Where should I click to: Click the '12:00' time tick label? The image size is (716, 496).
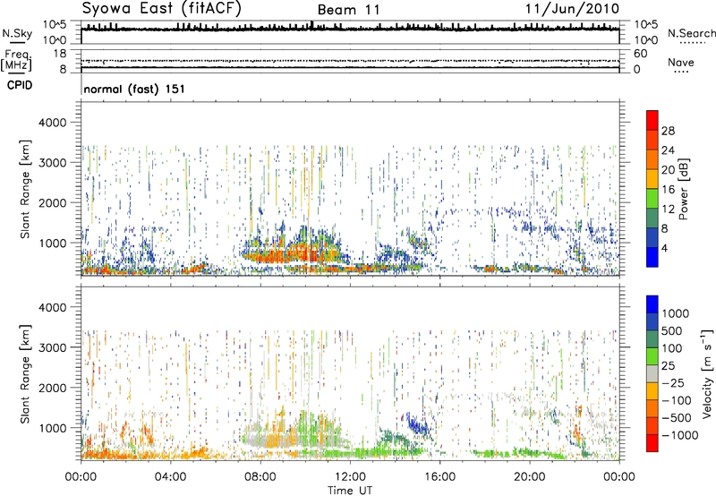tap(350, 477)
